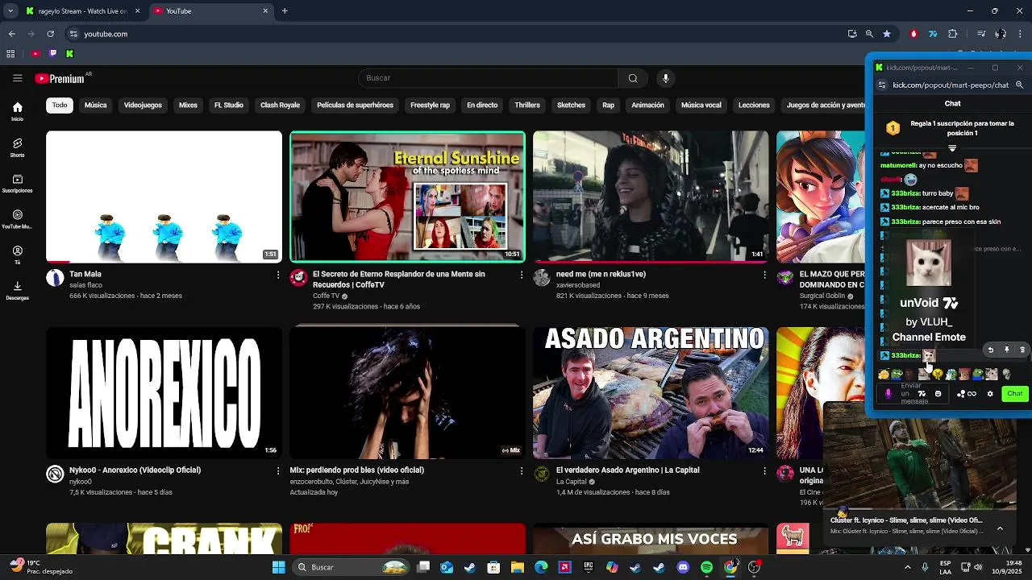This screenshot has width=1032, height=580.
Task: Open the Tú sidebar item
Action: [x=17, y=255]
